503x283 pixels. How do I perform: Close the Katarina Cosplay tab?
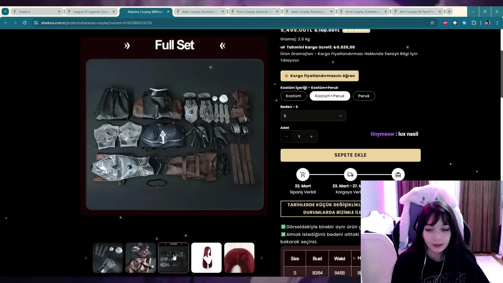168,11
